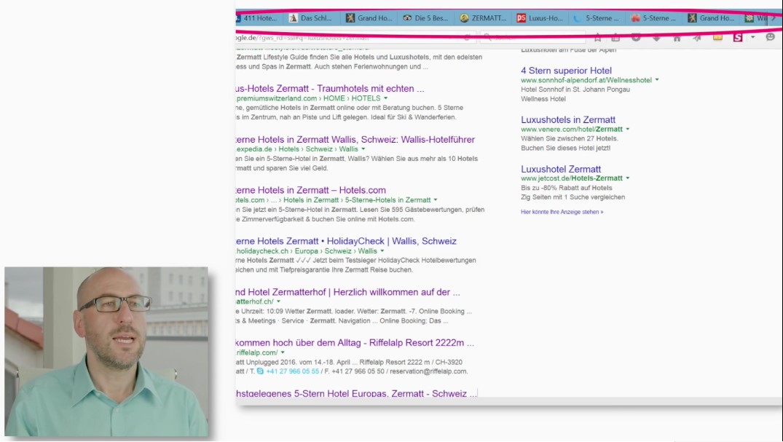Click the smiley face toolbar icon
The image size is (783, 442).
tap(770, 37)
